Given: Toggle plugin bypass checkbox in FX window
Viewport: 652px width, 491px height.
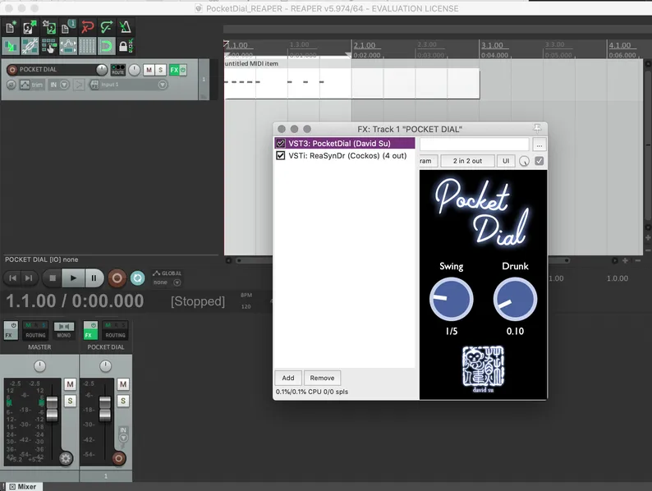Looking at the screenshot, I should tap(540, 161).
